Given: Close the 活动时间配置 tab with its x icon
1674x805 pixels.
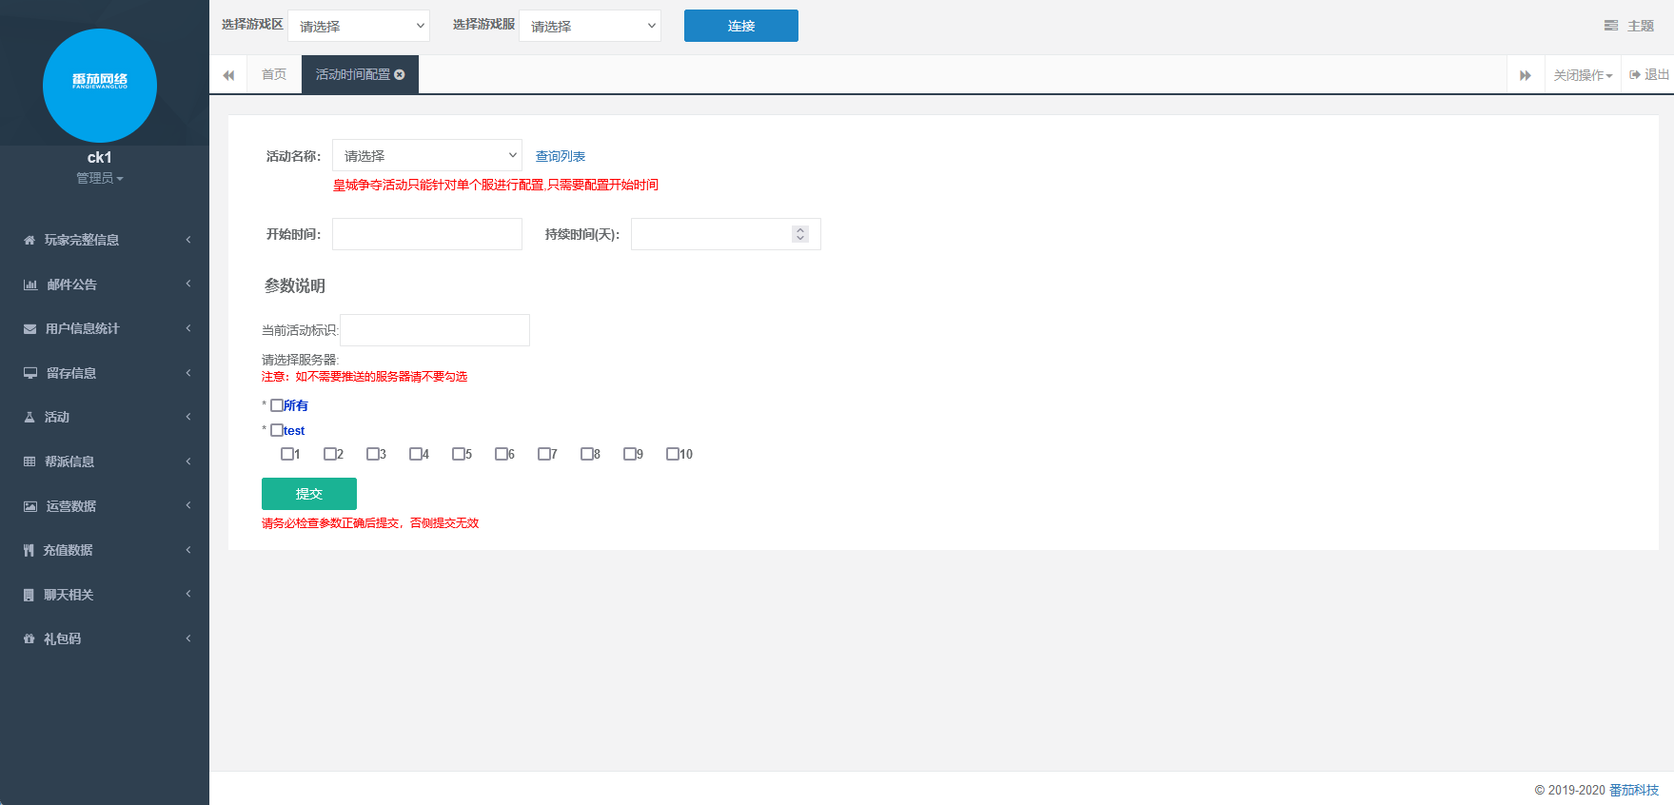Looking at the screenshot, I should coord(400,74).
